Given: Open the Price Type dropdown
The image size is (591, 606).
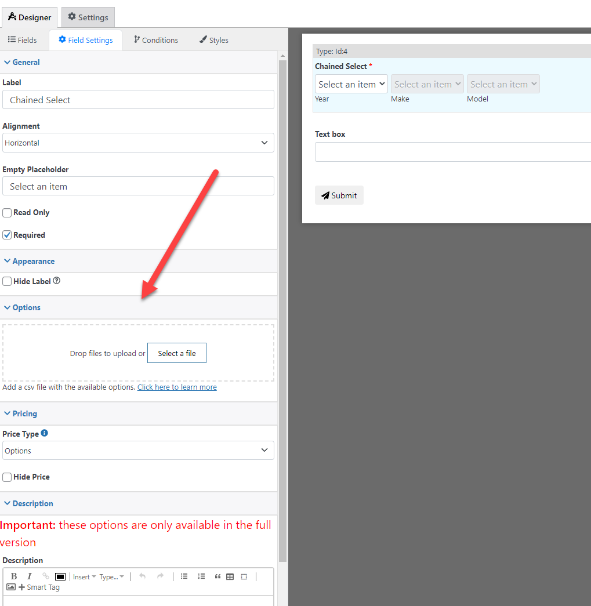Looking at the screenshot, I should pos(138,451).
